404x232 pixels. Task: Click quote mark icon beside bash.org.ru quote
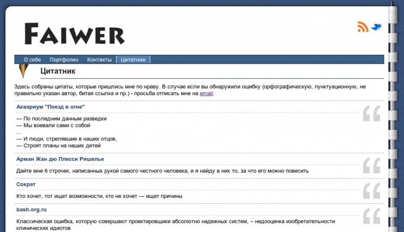click(371, 216)
